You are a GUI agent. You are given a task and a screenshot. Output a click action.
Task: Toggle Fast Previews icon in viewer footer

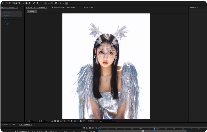coord(52,121)
